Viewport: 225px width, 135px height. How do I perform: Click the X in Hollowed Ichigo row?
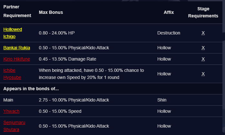[x=203, y=33]
